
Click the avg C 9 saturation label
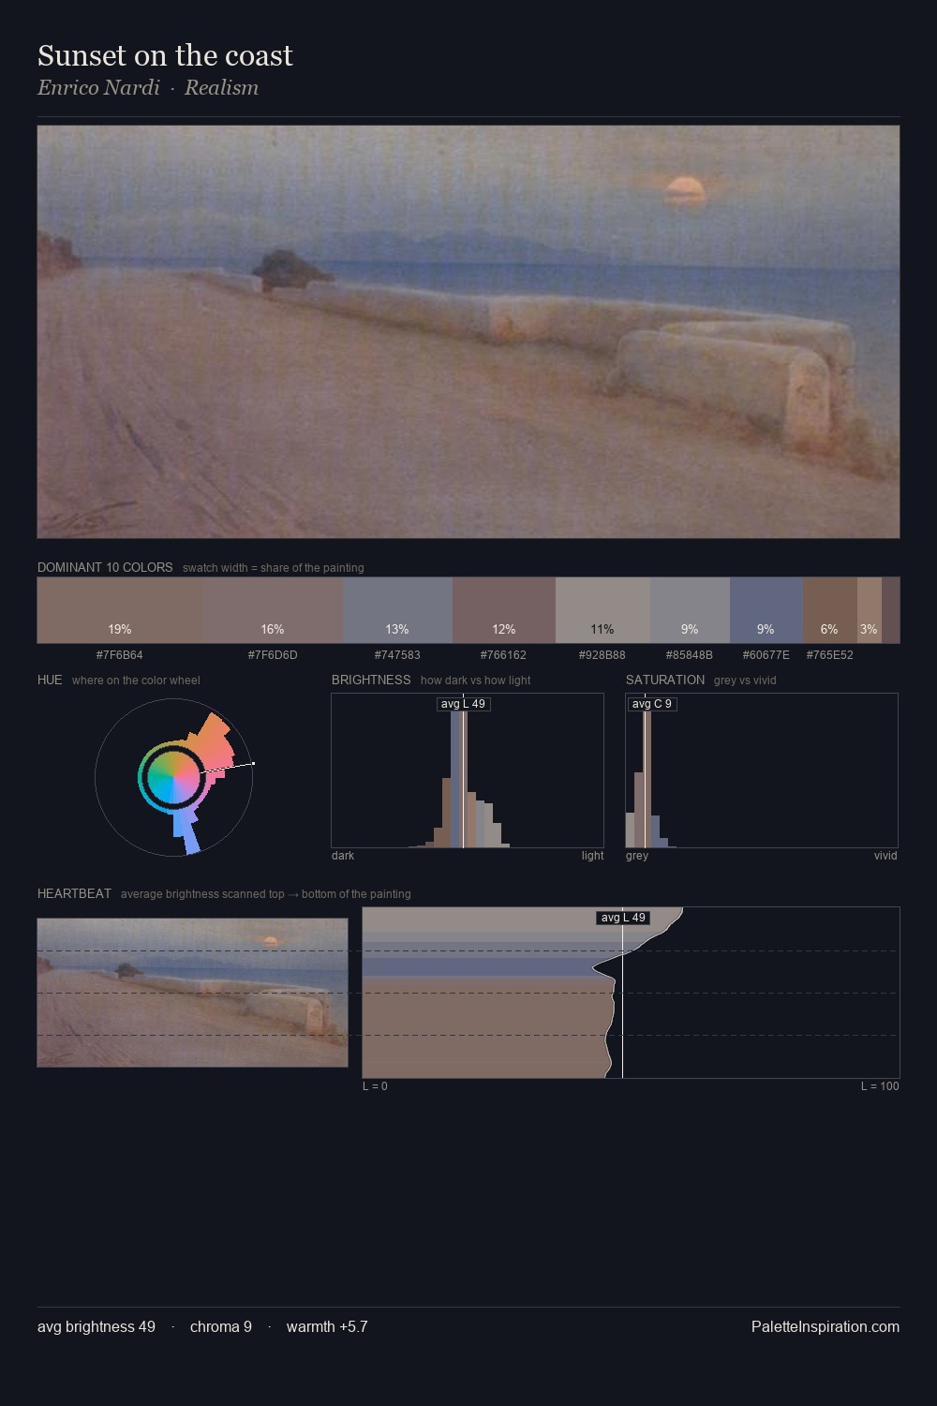coord(651,704)
